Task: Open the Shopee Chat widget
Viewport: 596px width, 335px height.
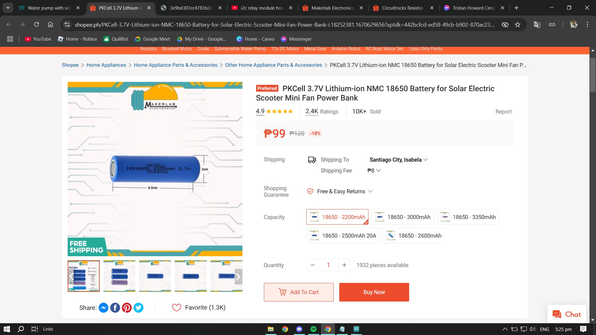Action: (567, 314)
